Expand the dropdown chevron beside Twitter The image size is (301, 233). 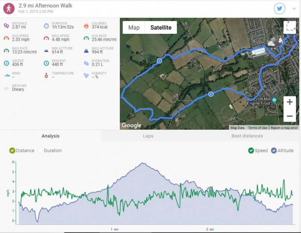coord(294,9)
